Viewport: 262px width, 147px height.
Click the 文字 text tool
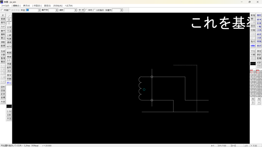pos(9,27)
